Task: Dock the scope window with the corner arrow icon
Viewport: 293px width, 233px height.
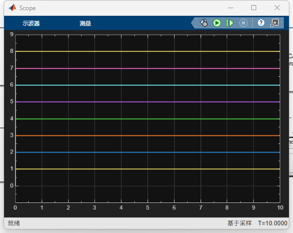Action: pyautogui.click(x=275, y=23)
